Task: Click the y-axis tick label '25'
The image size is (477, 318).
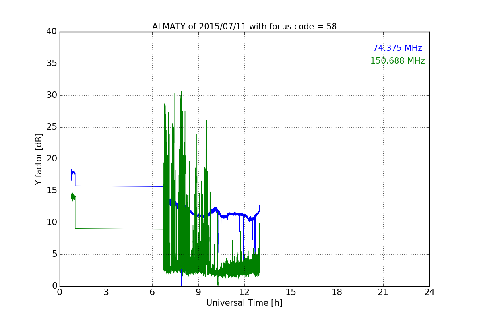Action: tap(52, 127)
